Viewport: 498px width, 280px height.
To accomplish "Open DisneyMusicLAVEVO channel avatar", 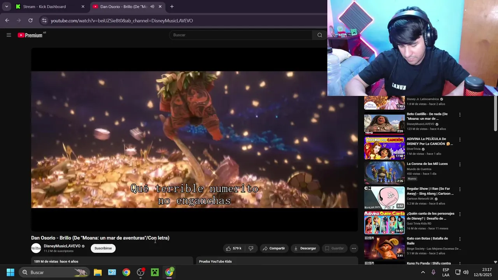I will [36, 248].
